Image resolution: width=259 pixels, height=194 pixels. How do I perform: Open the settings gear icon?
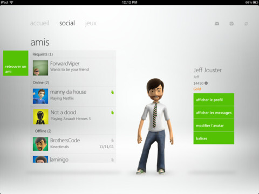231,24
